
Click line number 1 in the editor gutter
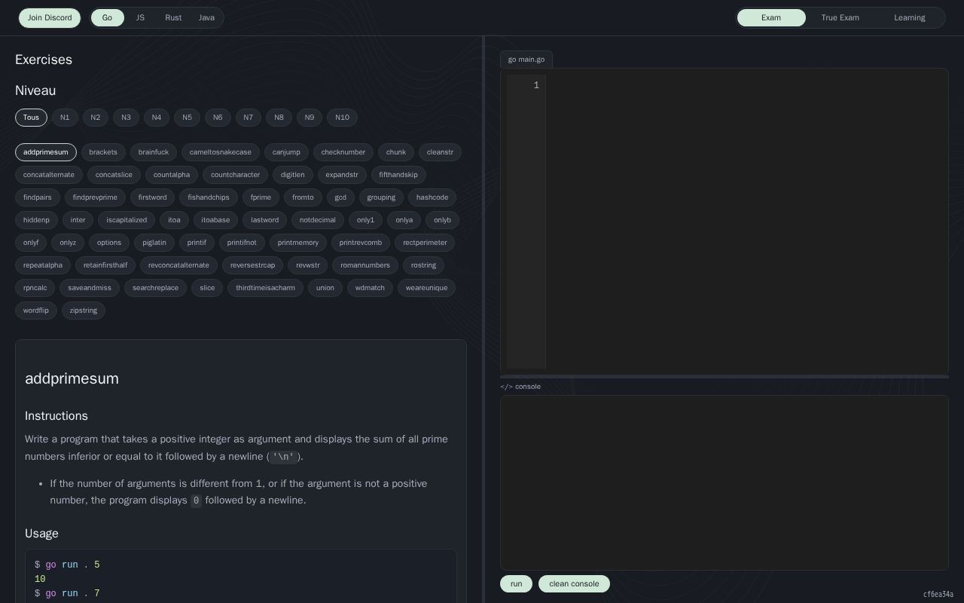536,86
